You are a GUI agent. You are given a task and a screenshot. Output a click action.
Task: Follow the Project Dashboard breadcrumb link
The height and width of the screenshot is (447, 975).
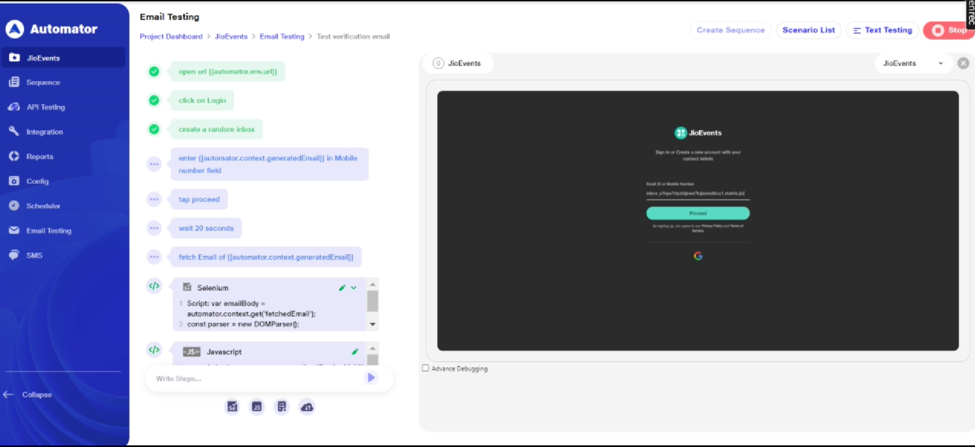(171, 37)
